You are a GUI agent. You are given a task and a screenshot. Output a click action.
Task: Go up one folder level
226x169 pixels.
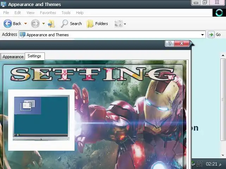point(52,24)
